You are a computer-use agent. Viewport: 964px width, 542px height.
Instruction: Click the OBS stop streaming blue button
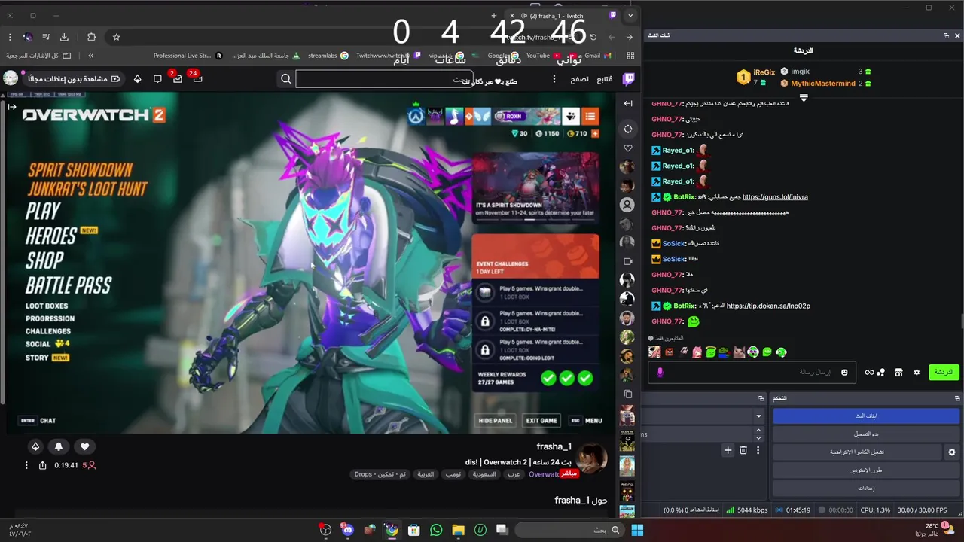[x=866, y=416]
